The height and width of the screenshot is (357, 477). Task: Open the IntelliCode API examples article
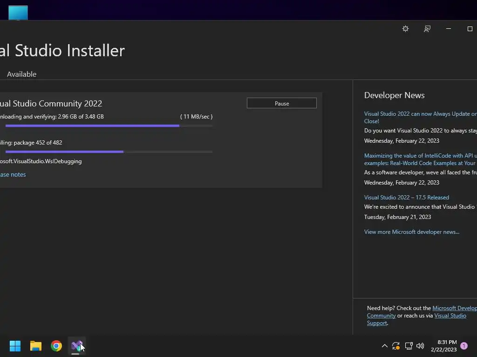click(x=421, y=159)
